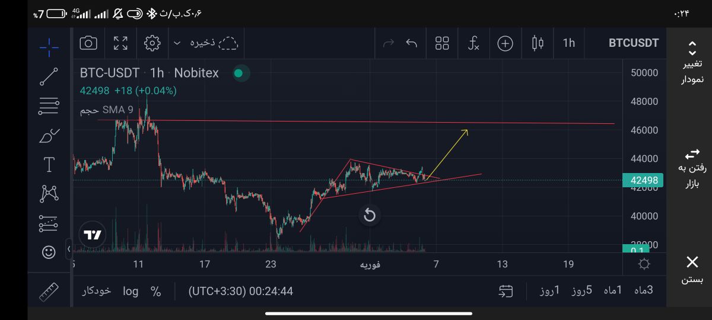Image resolution: width=712 pixels, height=320 pixels.
Task: Select the crosshair cursor tool
Action: [49, 47]
